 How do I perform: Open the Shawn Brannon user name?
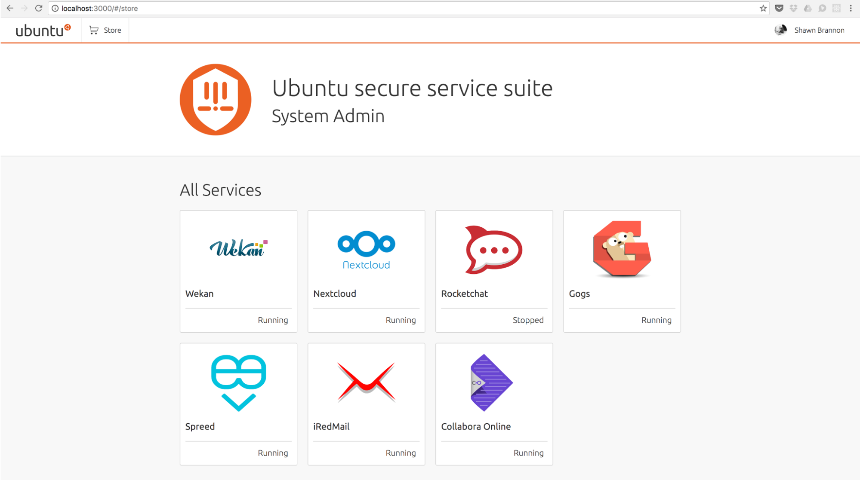[819, 30]
